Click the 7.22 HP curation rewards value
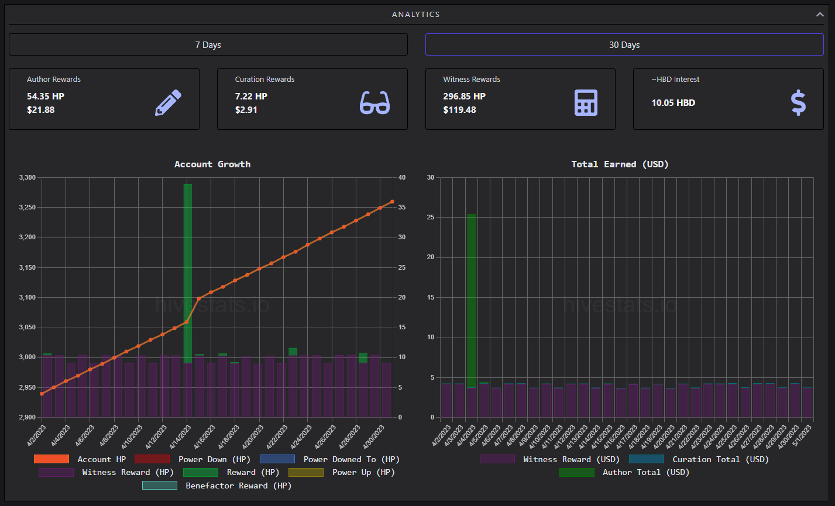Image resolution: width=835 pixels, height=506 pixels. (251, 97)
